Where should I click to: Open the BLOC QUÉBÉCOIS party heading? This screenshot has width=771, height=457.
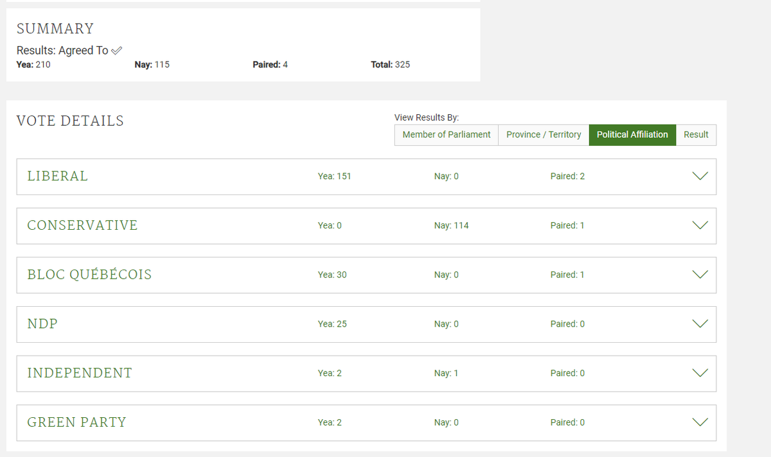coord(89,275)
